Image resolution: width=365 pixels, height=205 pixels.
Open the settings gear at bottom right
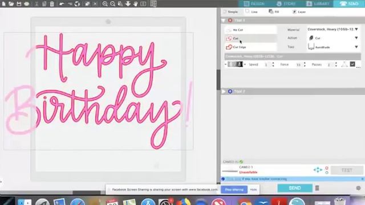coord(358,188)
